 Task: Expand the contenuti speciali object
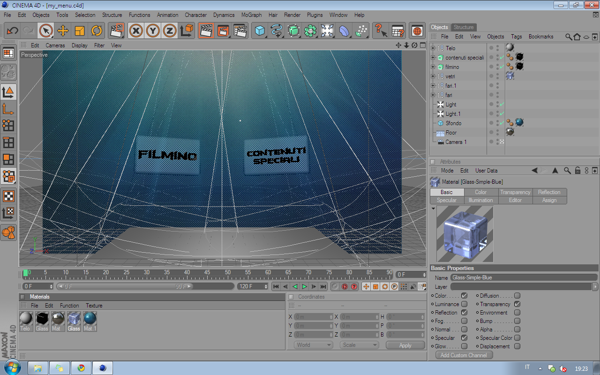pyautogui.click(x=433, y=57)
